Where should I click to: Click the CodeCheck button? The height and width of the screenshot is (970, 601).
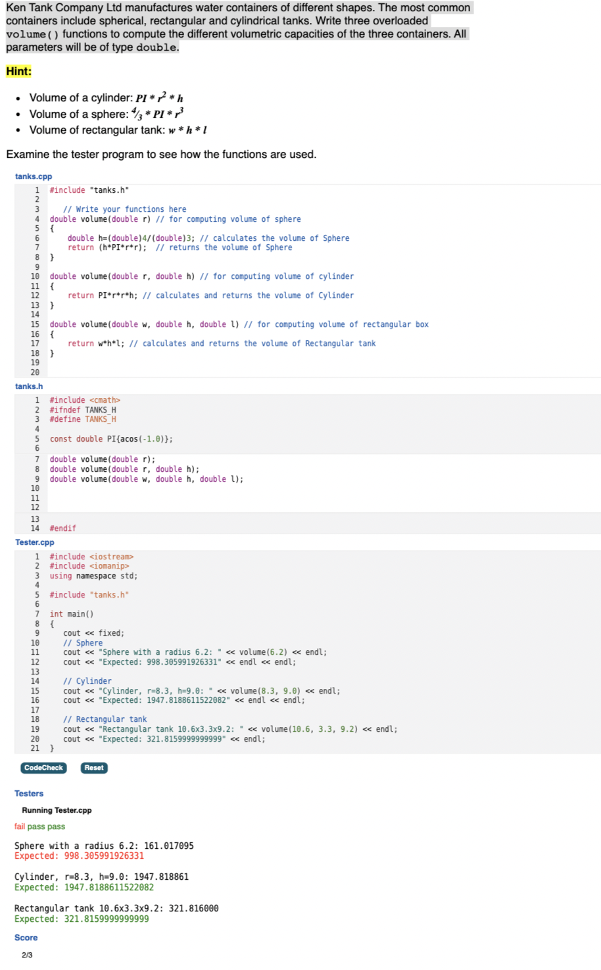click(x=42, y=767)
